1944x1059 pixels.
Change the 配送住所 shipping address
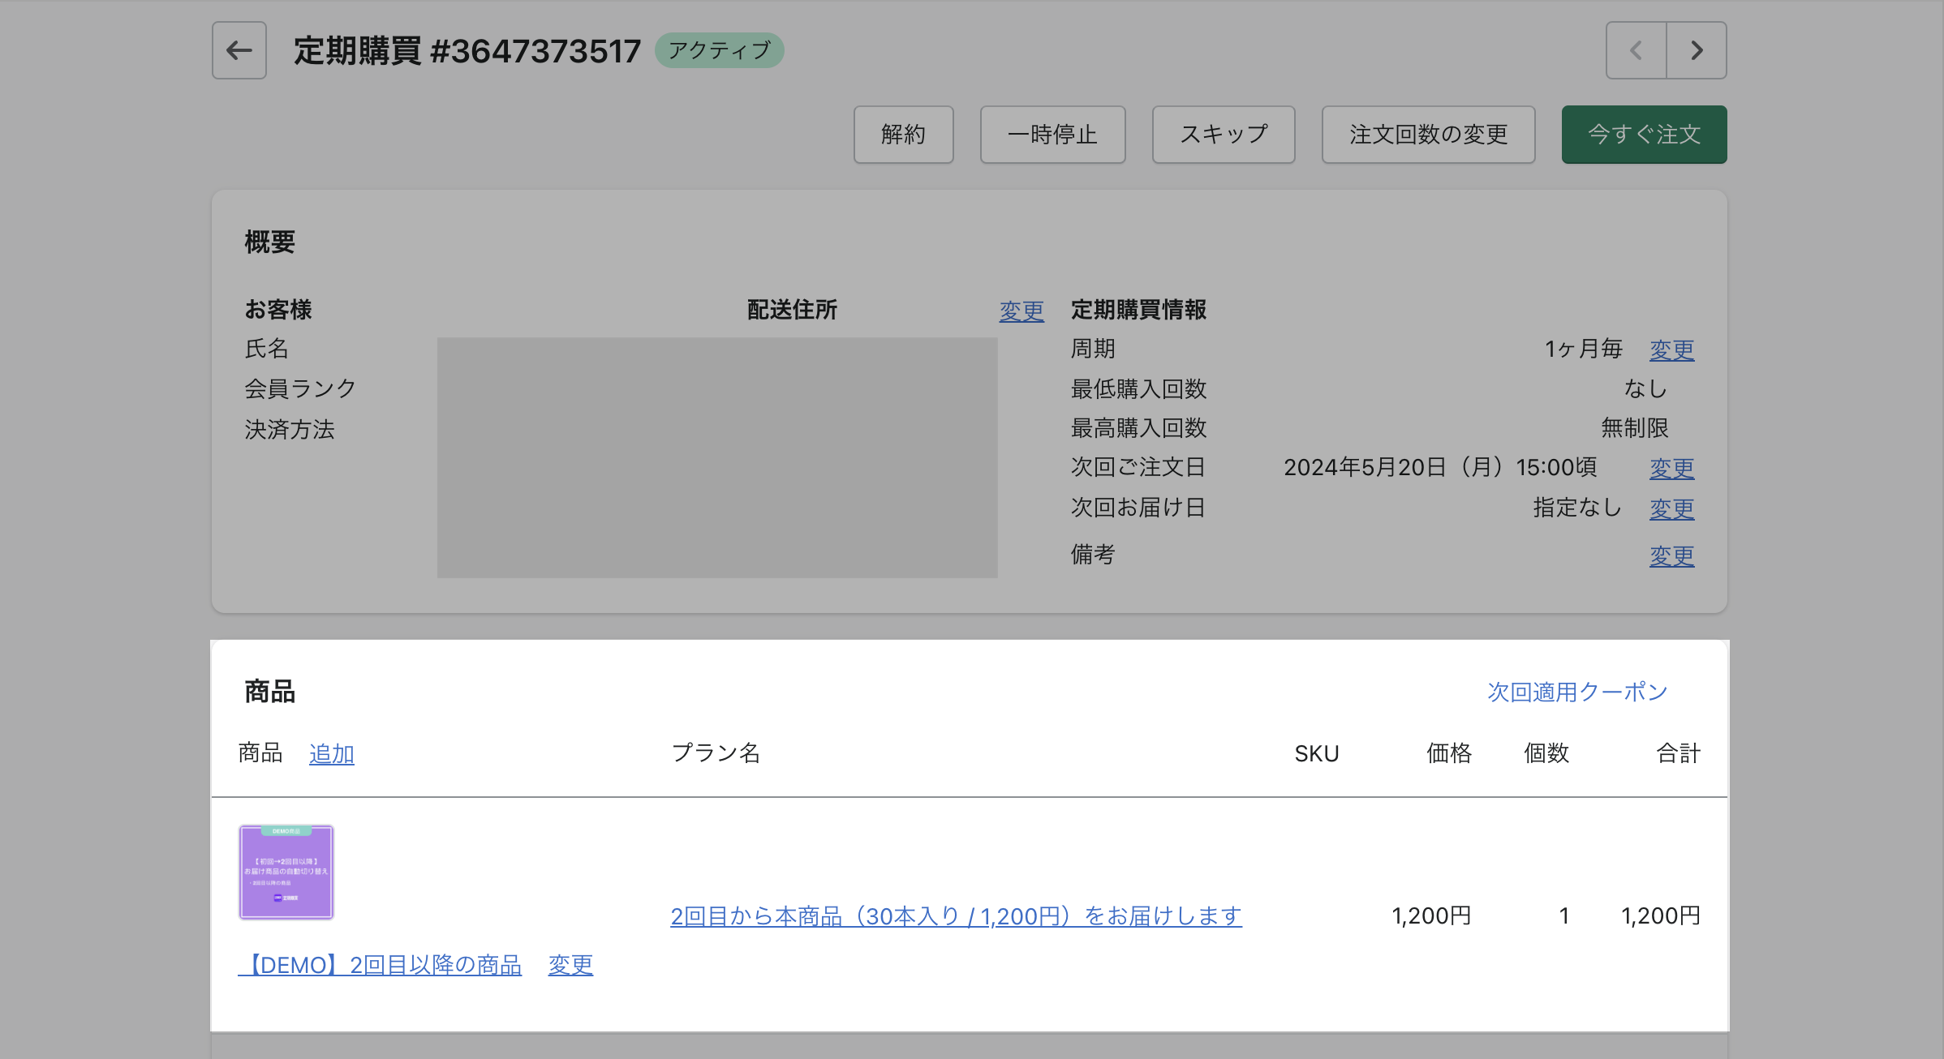(x=1021, y=311)
